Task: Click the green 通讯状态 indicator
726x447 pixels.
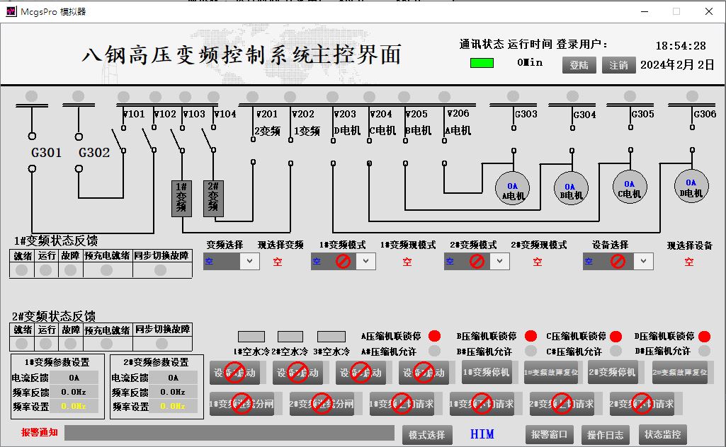Action: point(482,63)
